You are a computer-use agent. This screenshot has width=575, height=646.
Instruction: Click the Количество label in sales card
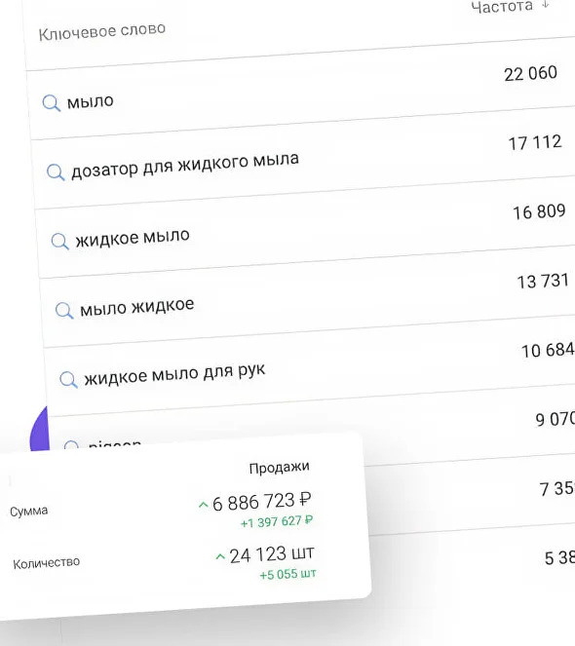click(x=46, y=563)
